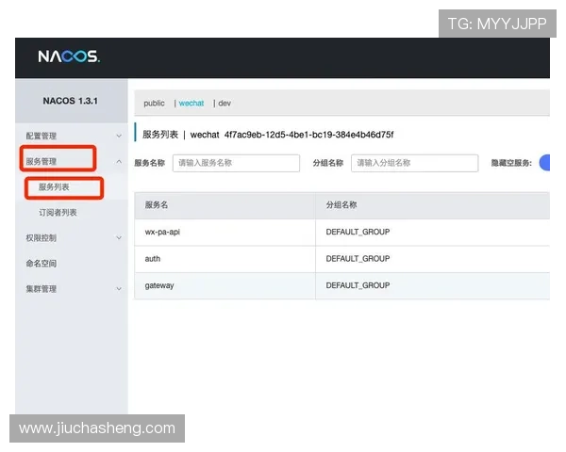Click DEFAULT_GROUP cell in gateway row
Screen dimensions: 566x452
(x=358, y=285)
